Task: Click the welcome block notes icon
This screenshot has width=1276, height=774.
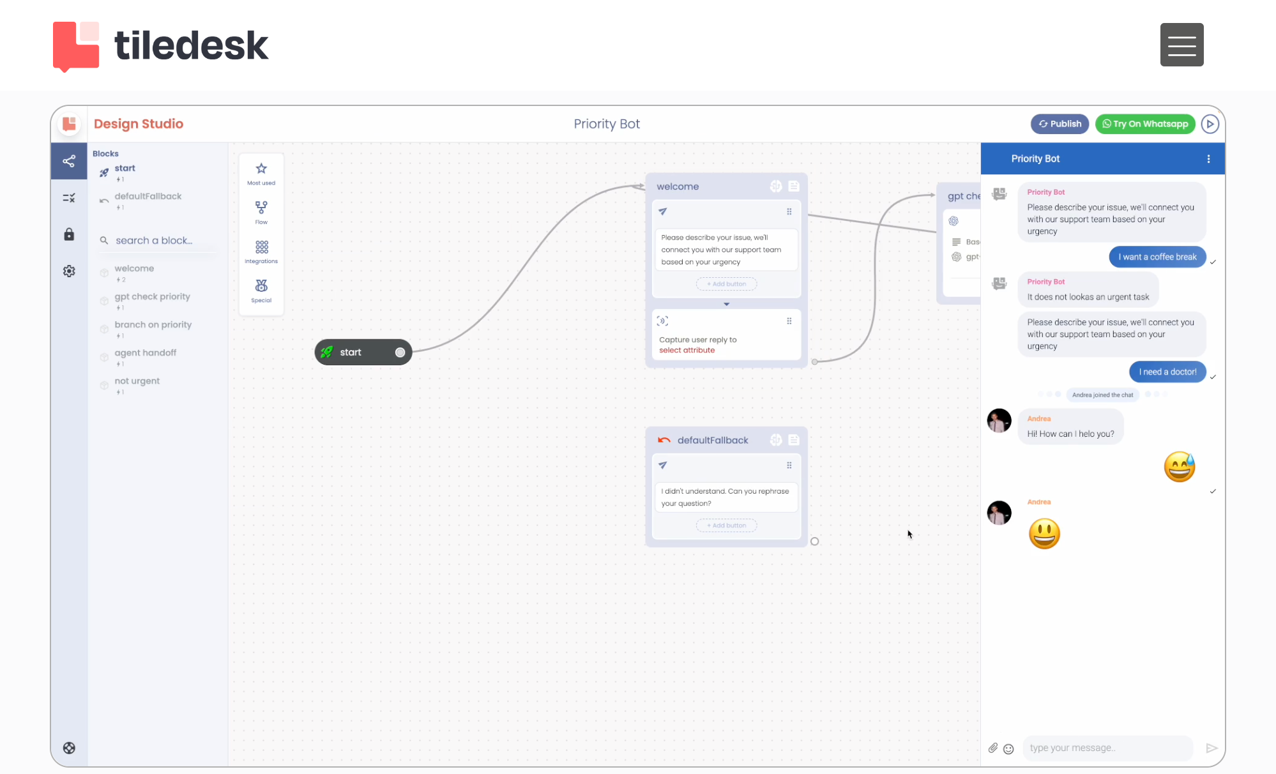Action: tap(794, 186)
